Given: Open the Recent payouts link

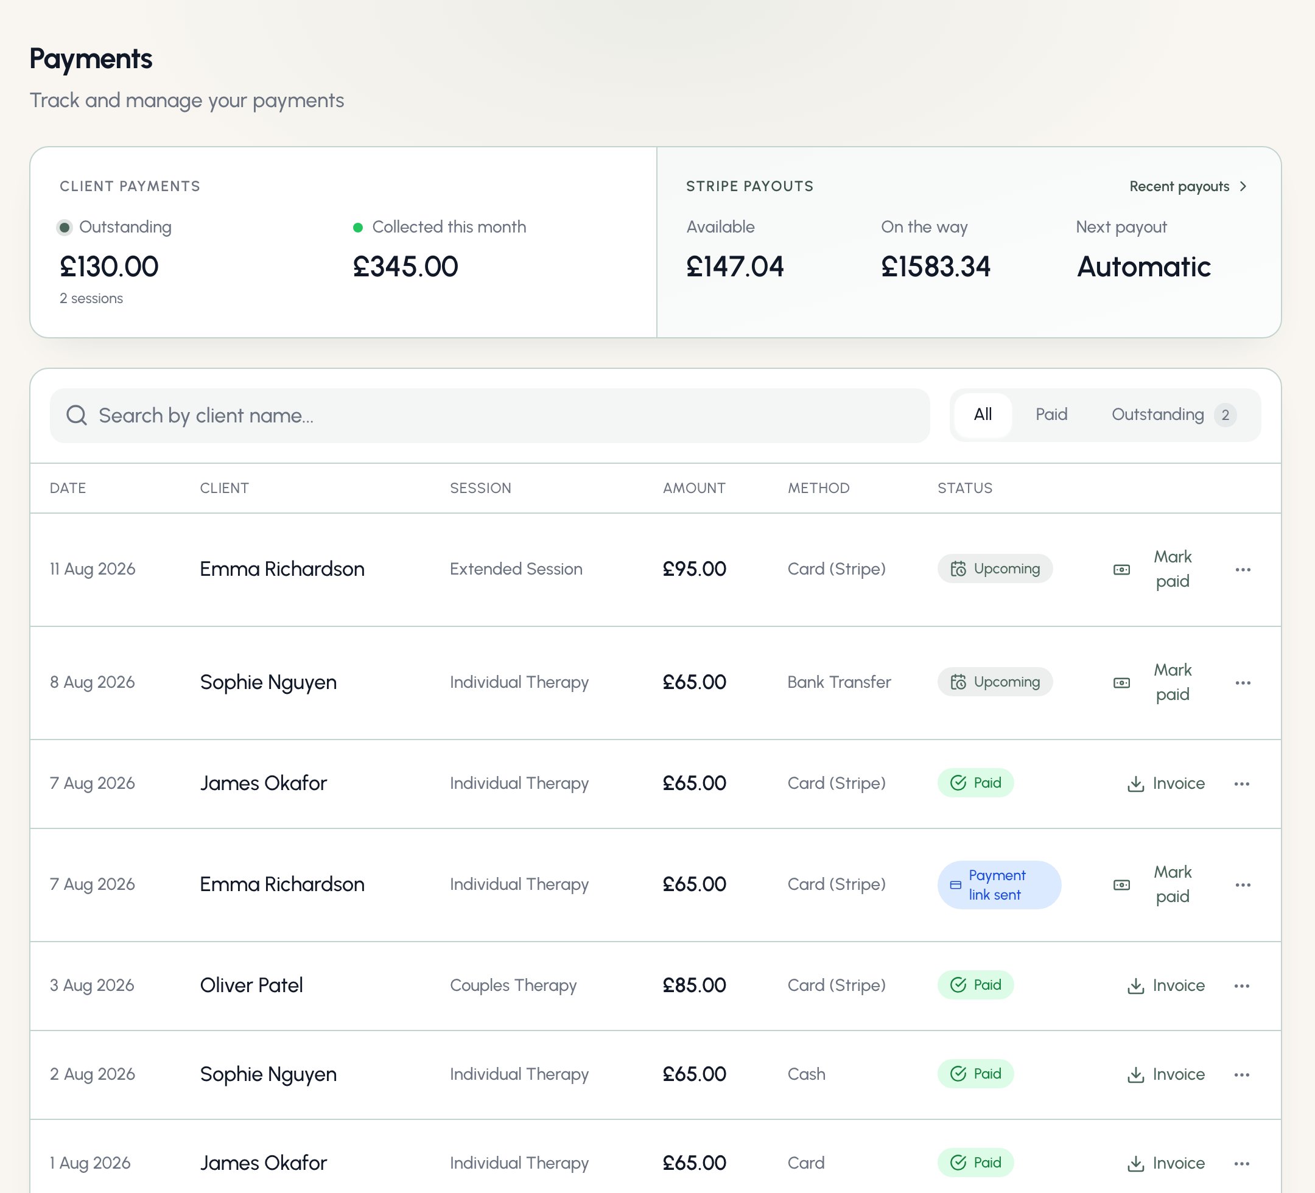Looking at the screenshot, I should 1188,186.
